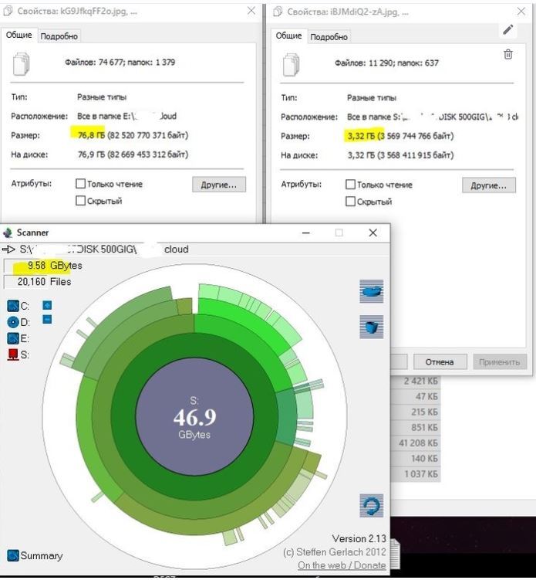Open 'Подробно' tab in right properties window
This screenshot has height=580, width=536.
(x=329, y=37)
